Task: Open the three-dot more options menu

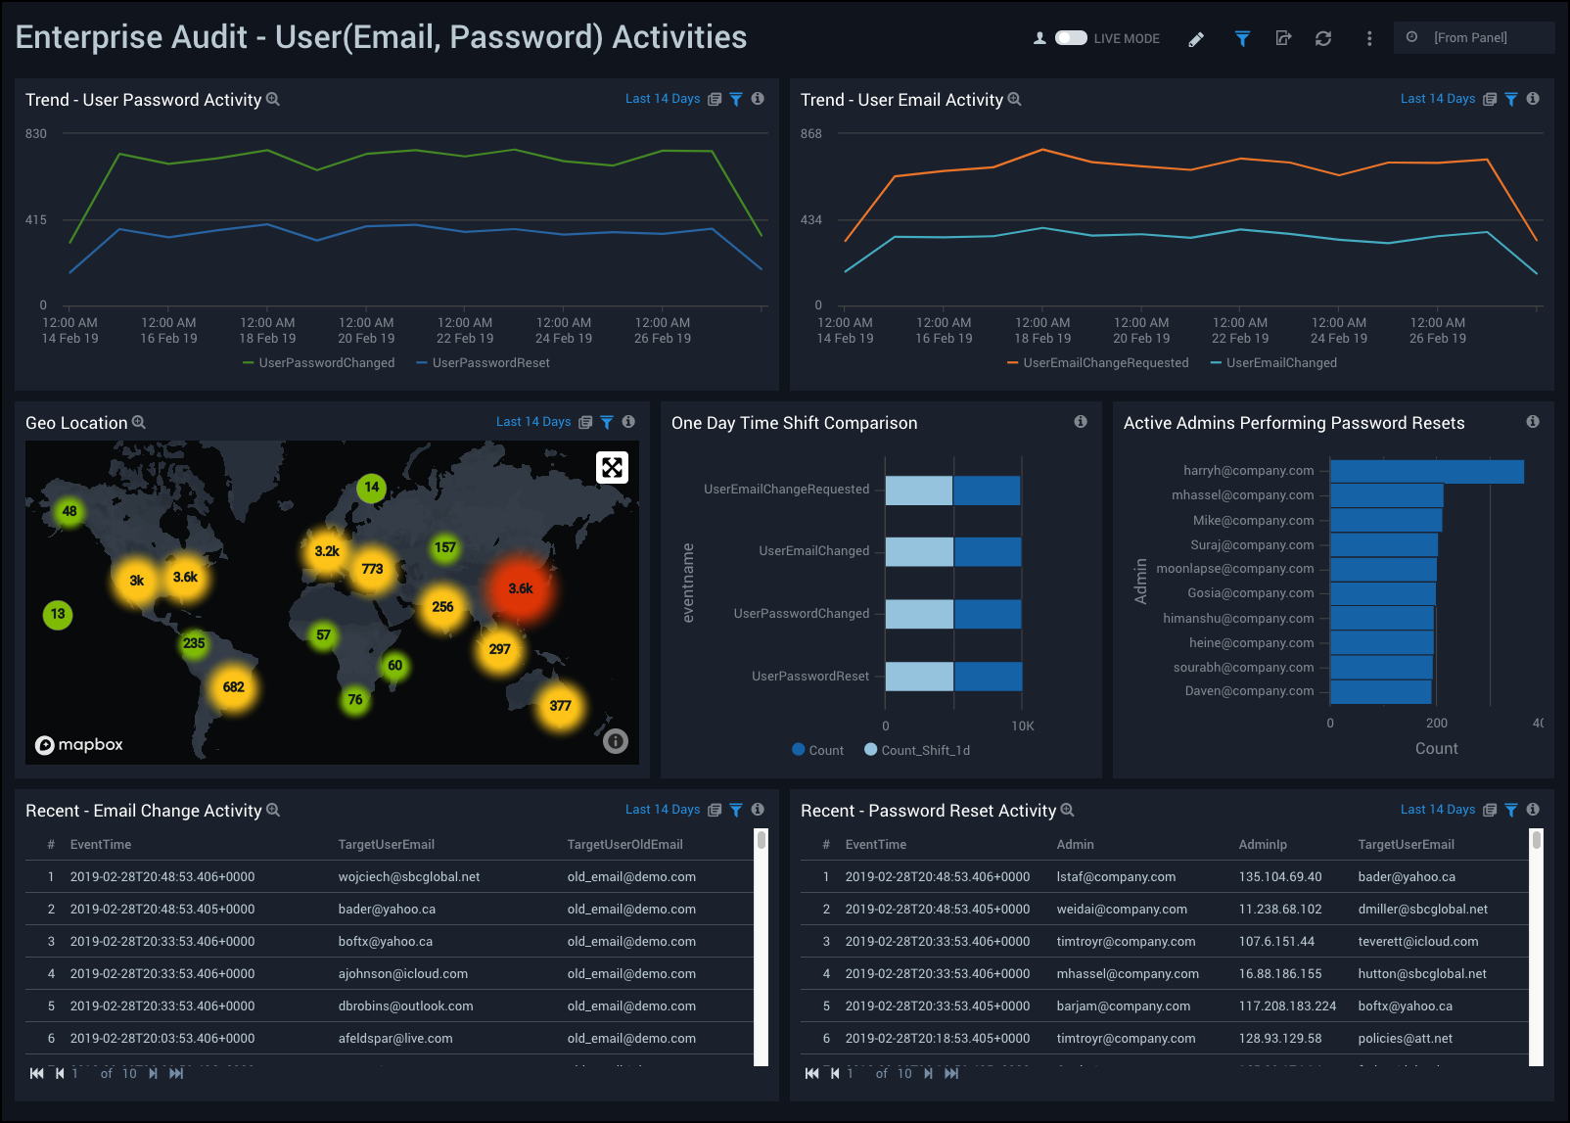Action: tap(1369, 39)
